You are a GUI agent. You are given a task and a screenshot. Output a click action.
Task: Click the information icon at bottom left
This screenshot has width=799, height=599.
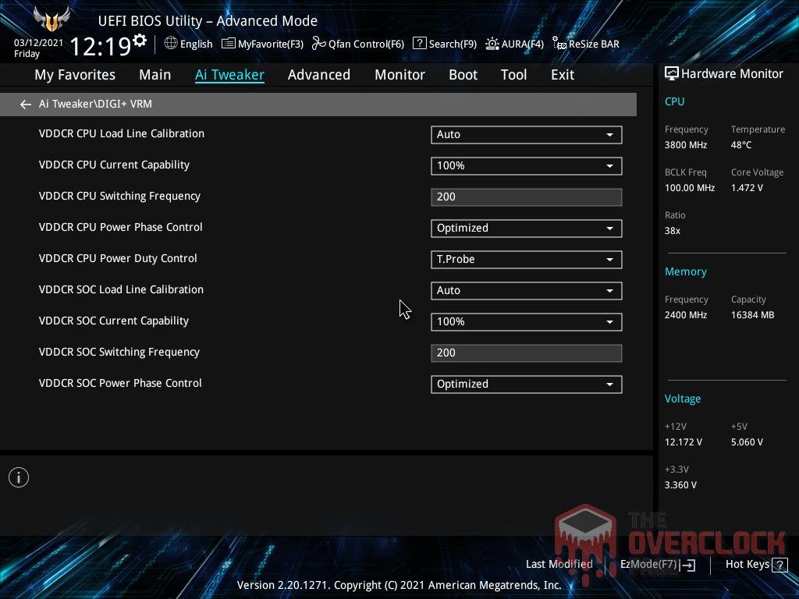click(19, 477)
